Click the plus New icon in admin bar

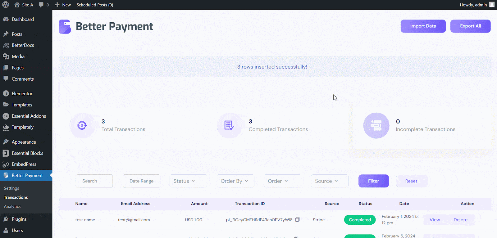click(x=57, y=5)
